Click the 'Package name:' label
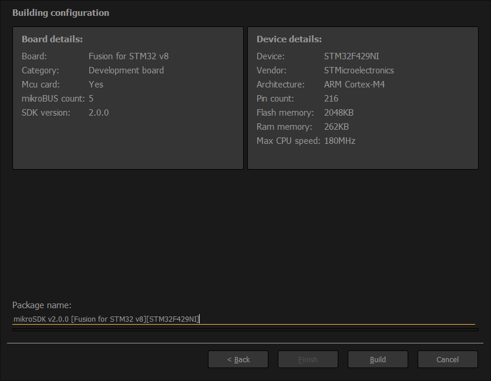 click(42, 305)
